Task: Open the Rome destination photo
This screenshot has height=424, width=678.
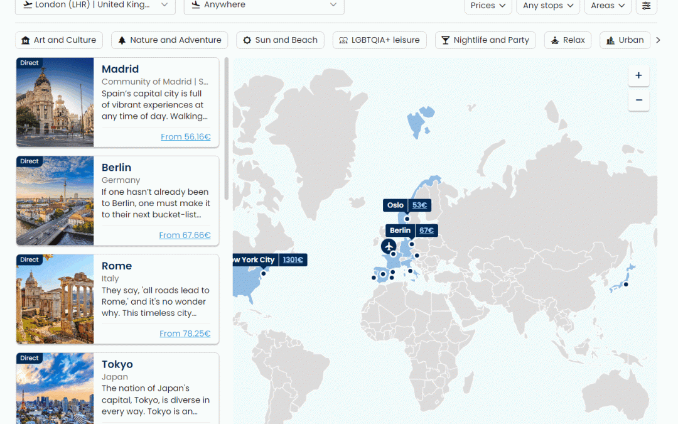Action: point(55,299)
